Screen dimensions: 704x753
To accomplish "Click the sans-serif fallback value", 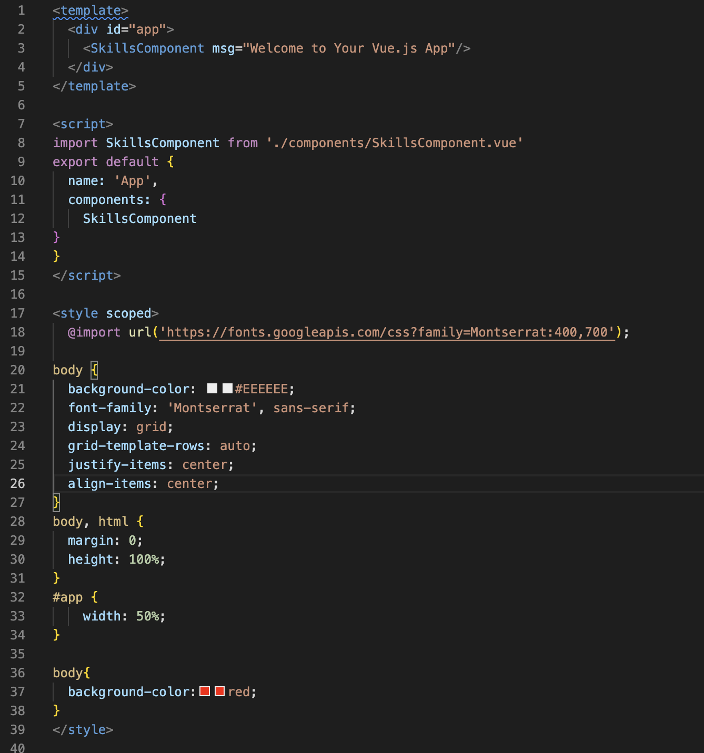I will point(311,408).
